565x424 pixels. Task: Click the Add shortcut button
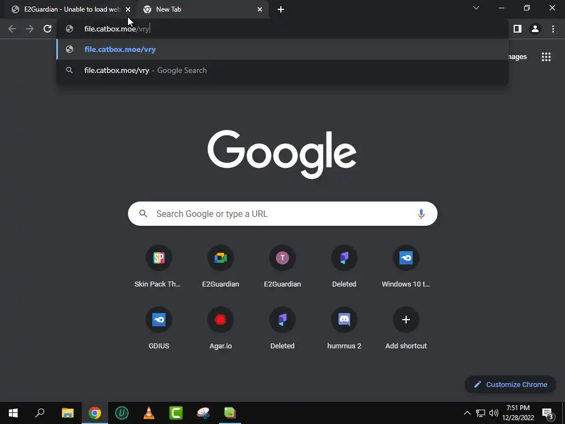tap(406, 328)
